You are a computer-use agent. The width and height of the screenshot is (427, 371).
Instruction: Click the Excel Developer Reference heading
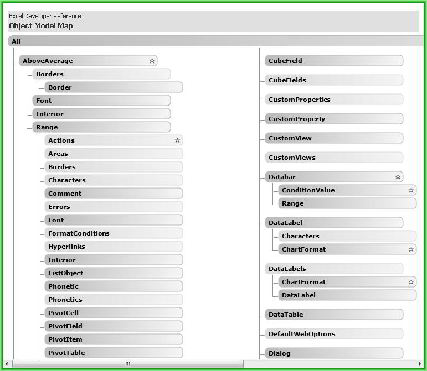45,16
